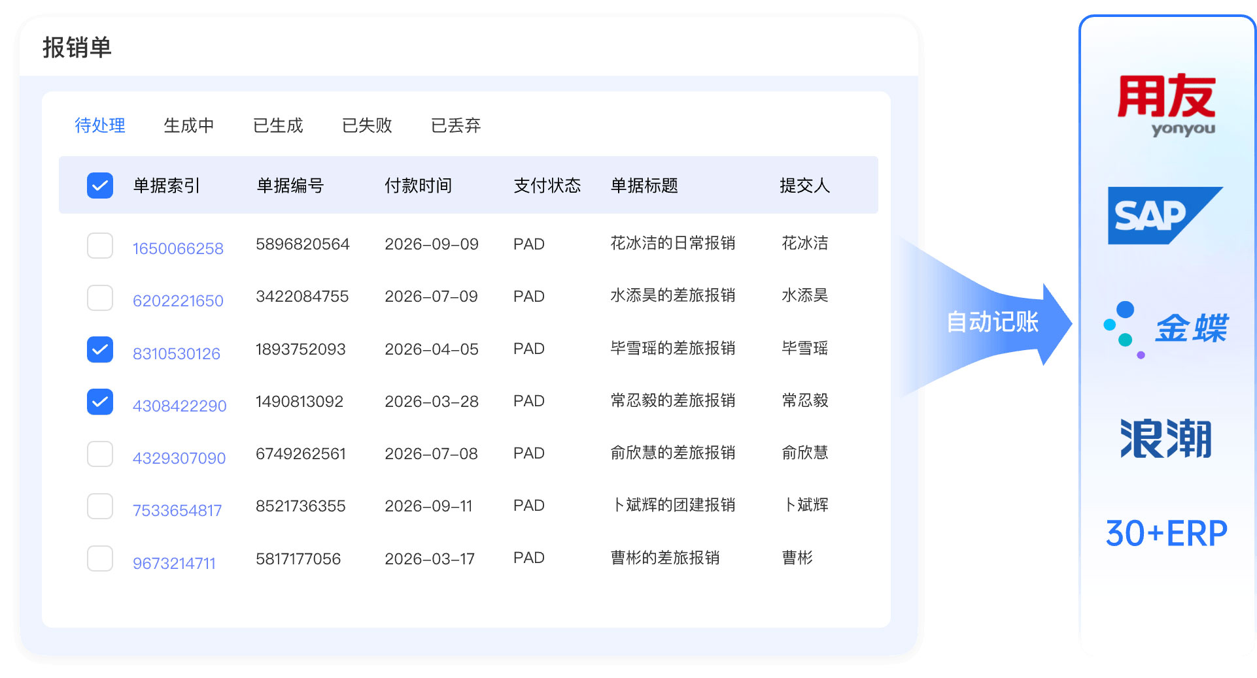Click payment date 2026-07-09

click(x=432, y=297)
